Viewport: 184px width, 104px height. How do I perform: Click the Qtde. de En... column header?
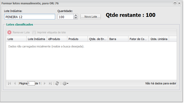98,39
